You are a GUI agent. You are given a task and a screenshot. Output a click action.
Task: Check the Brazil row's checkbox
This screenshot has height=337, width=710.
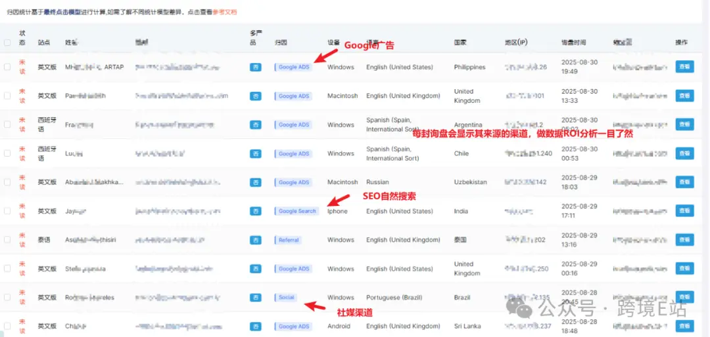tap(7, 297)
